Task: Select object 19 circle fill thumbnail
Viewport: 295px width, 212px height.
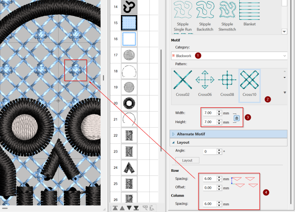Action: click(129, 87)
